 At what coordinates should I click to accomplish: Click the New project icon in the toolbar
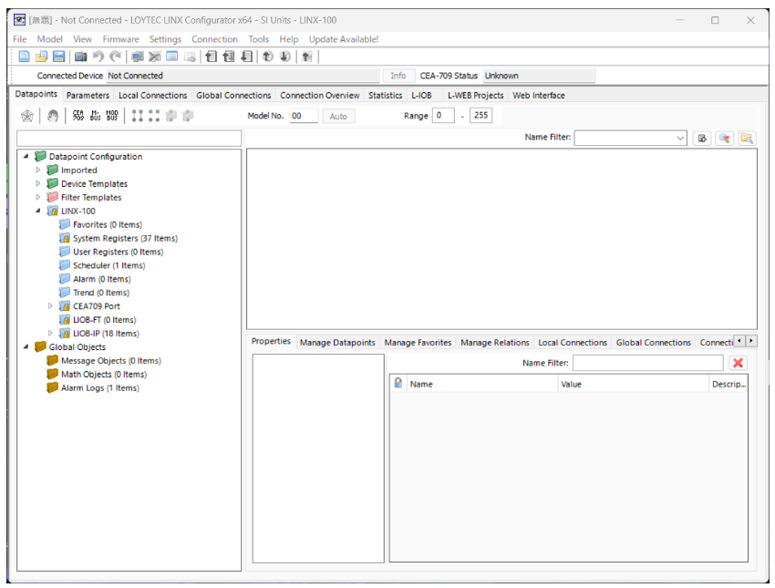(x=24, y=57)
